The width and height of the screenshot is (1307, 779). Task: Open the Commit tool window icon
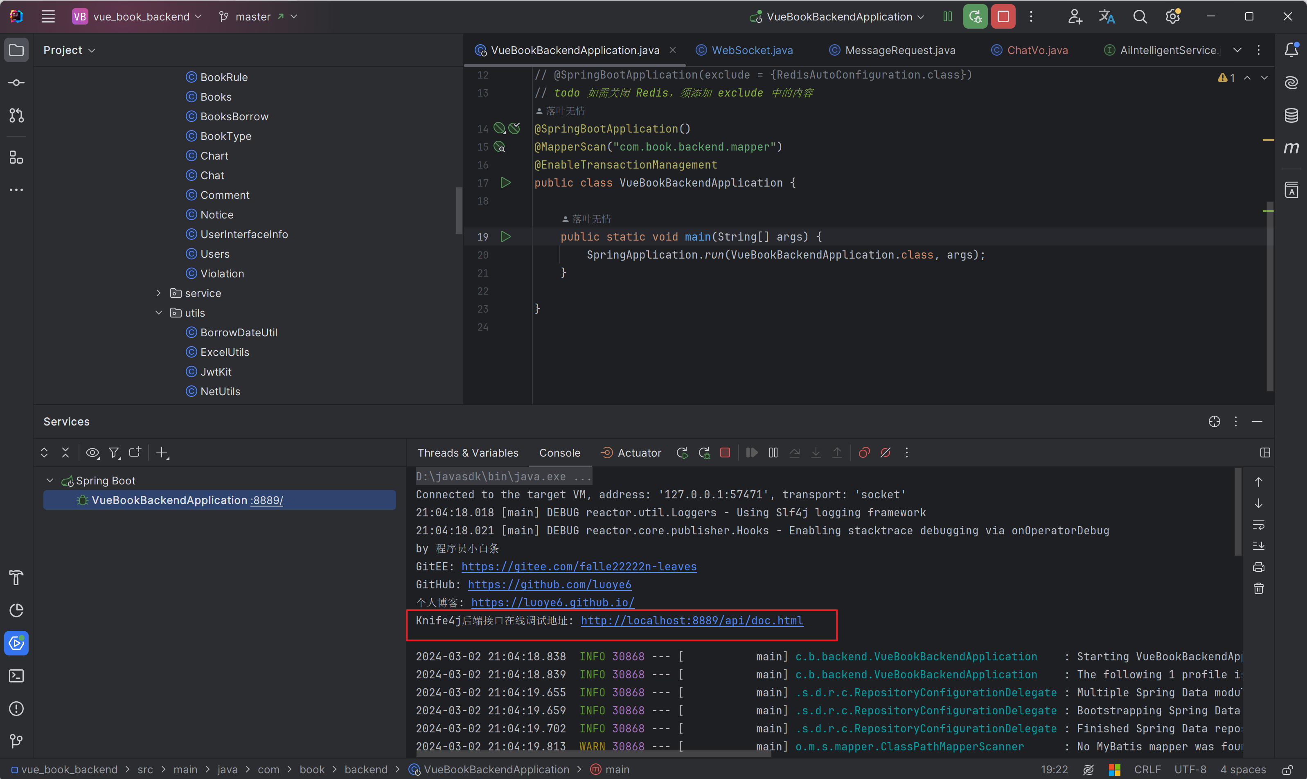pos(16,83)
